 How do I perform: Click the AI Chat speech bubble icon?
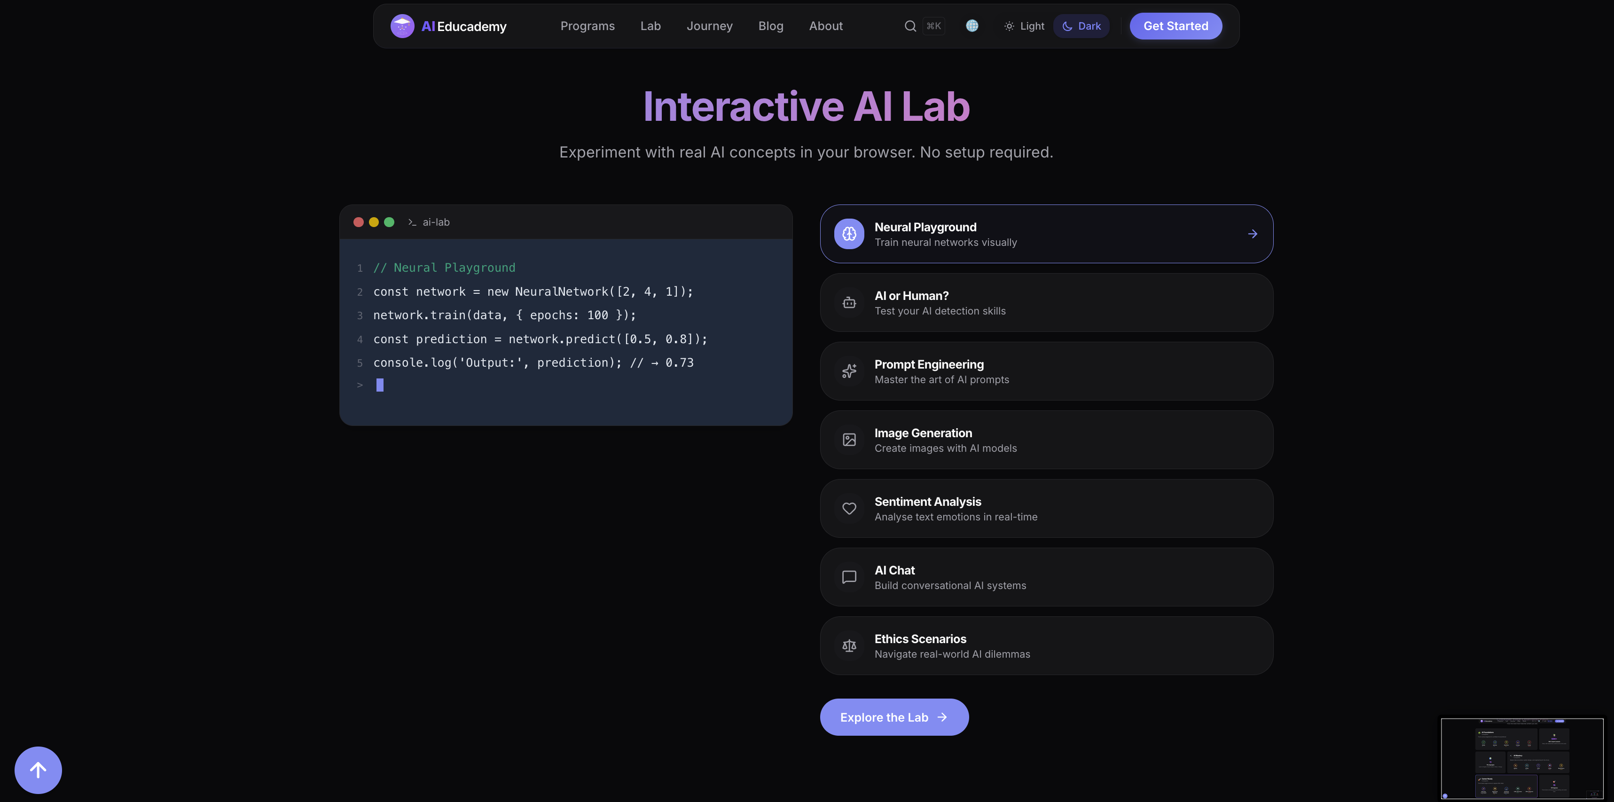point(849,577)
